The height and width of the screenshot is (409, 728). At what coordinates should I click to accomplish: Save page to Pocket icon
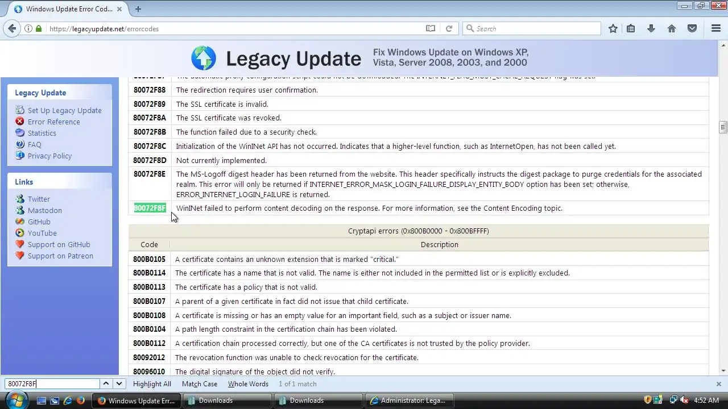coord(692,28)
